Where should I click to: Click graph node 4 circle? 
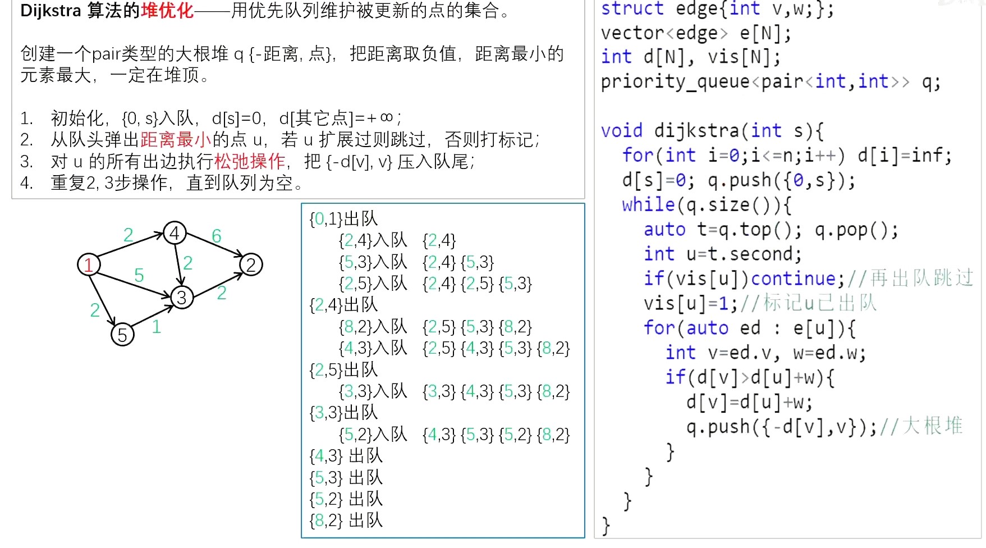(x=175, y=232)
